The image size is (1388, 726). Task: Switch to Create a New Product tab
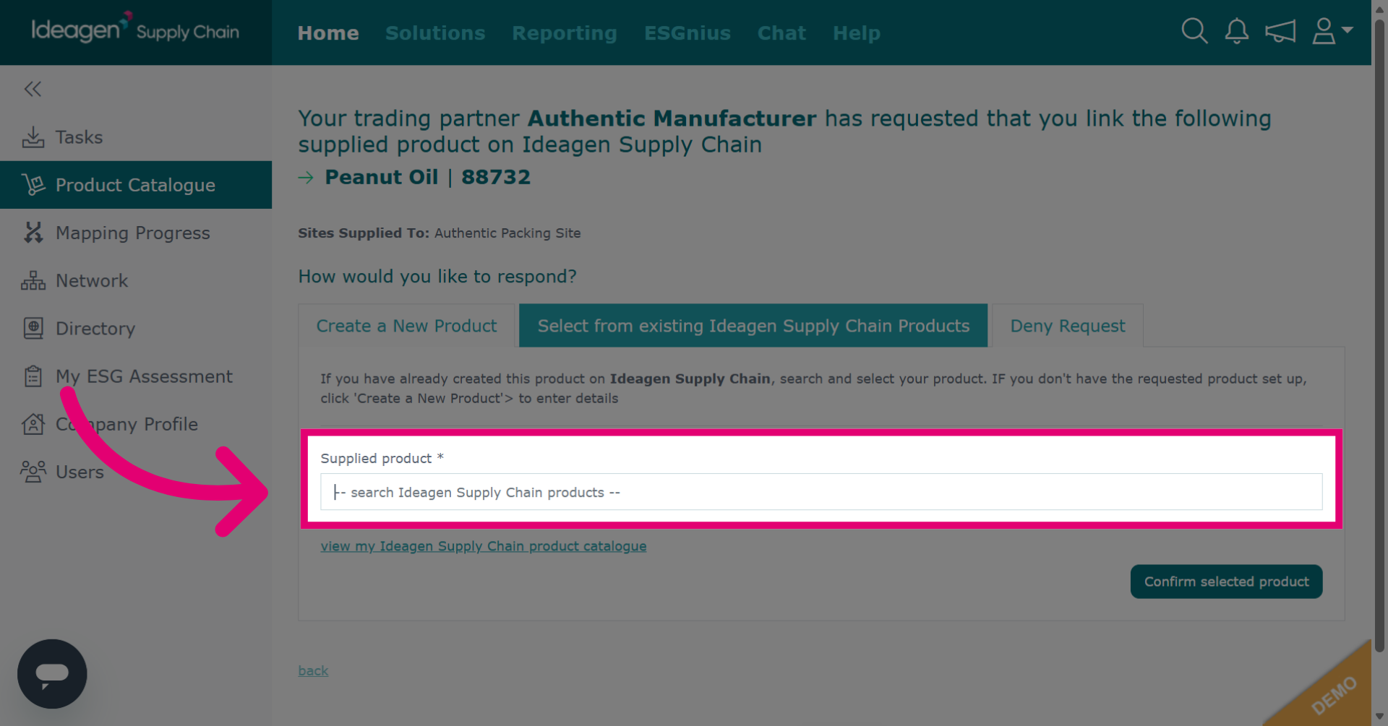(406, 326)
